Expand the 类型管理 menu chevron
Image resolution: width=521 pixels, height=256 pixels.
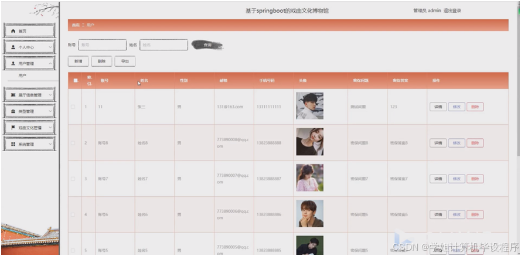50,111
